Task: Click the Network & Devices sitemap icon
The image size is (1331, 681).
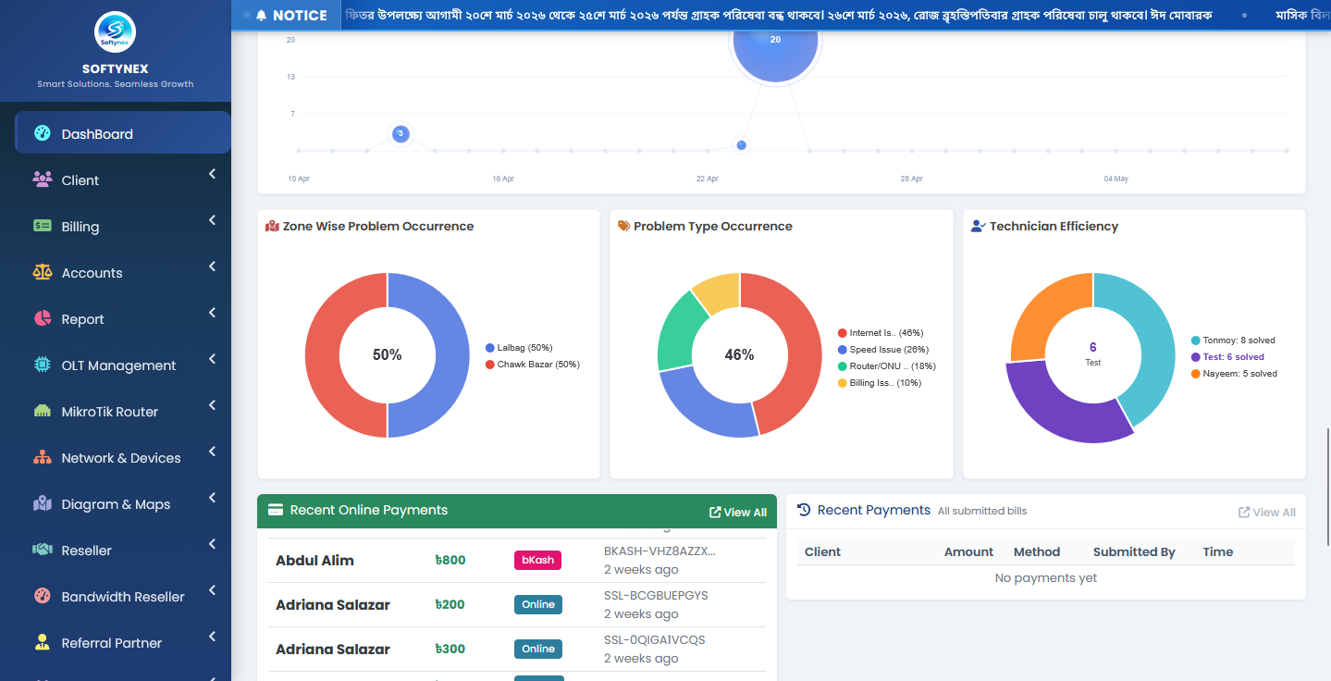Action: click(42, 457)
